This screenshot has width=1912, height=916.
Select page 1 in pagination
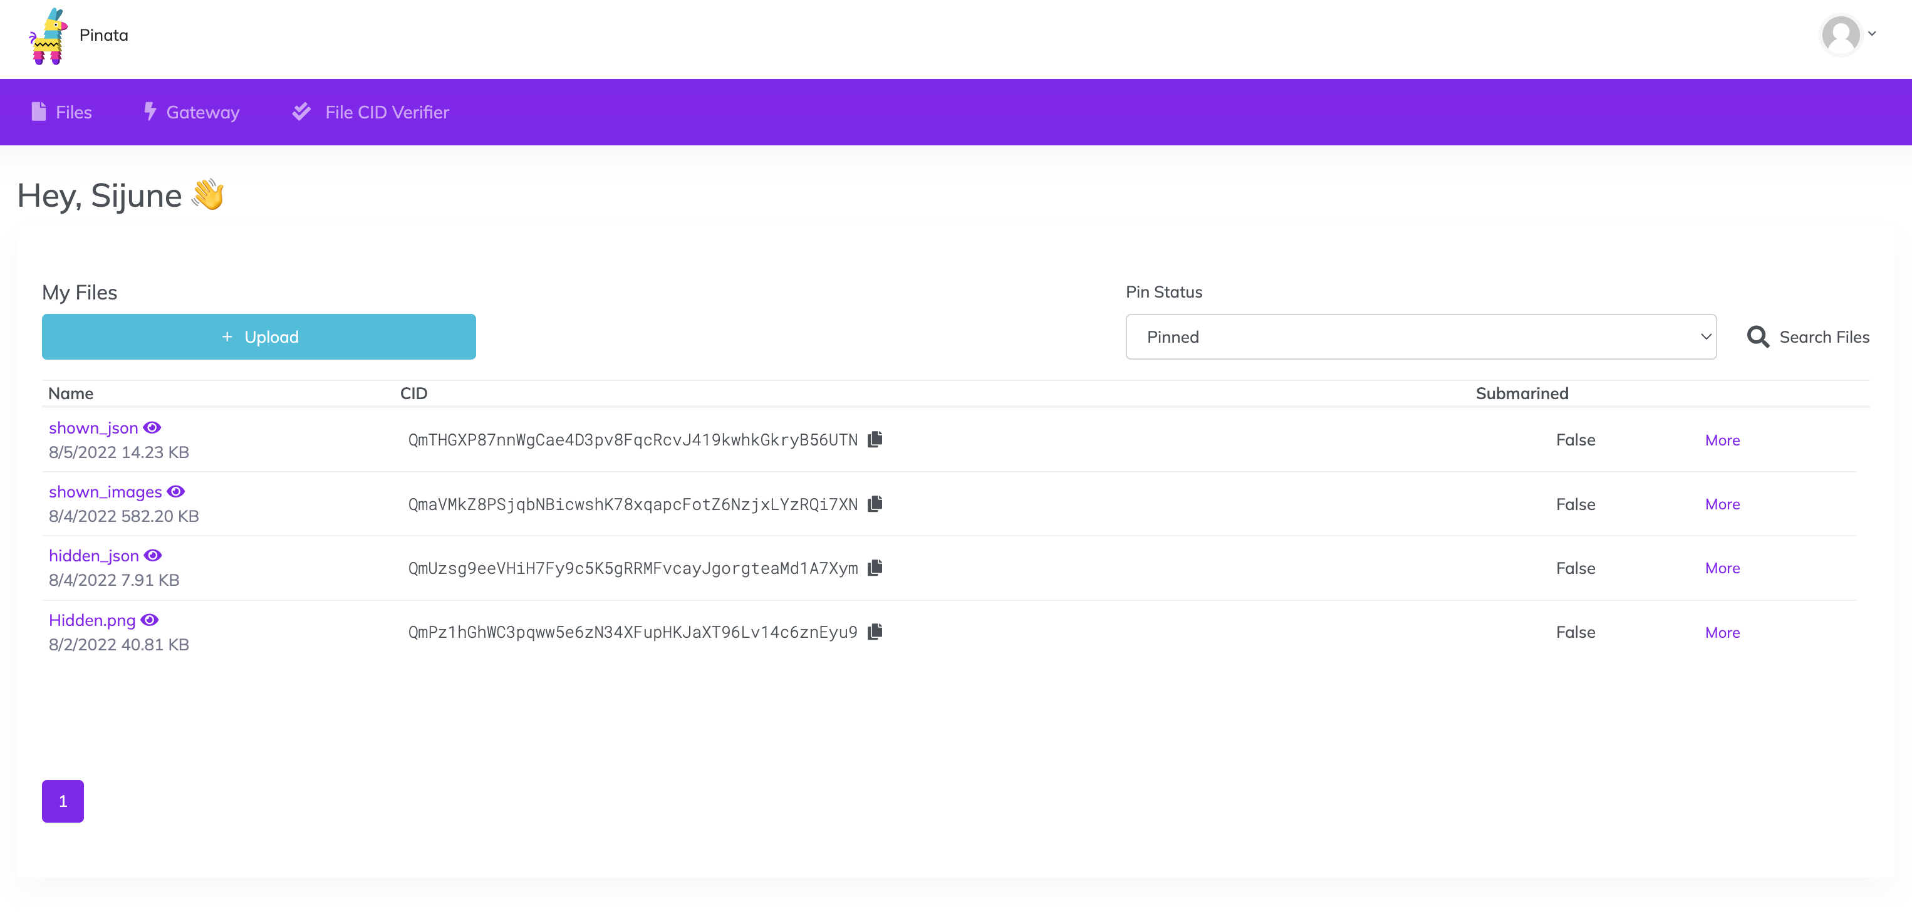click(x=63, y=801)
